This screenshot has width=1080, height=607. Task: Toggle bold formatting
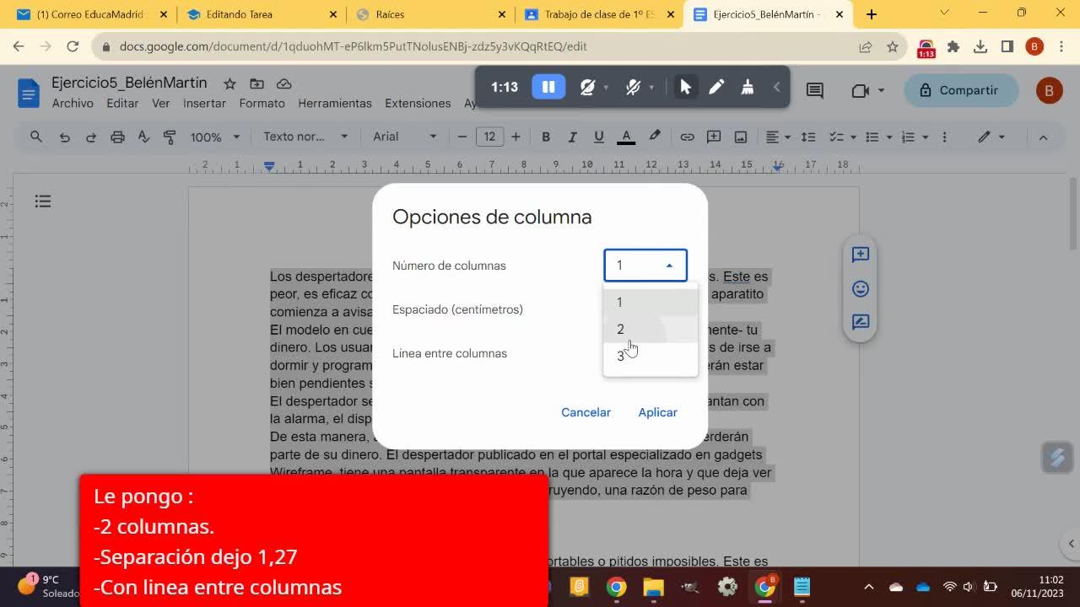click(x=546, y=137)
